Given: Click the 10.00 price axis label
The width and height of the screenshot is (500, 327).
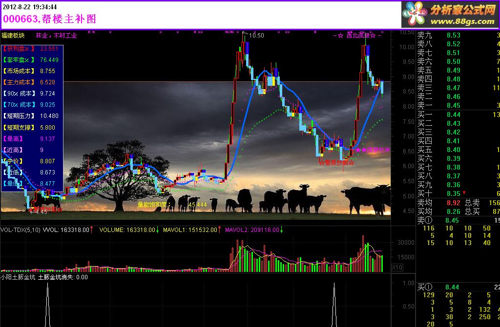Looking at the screenshot, I should (407, 47).
